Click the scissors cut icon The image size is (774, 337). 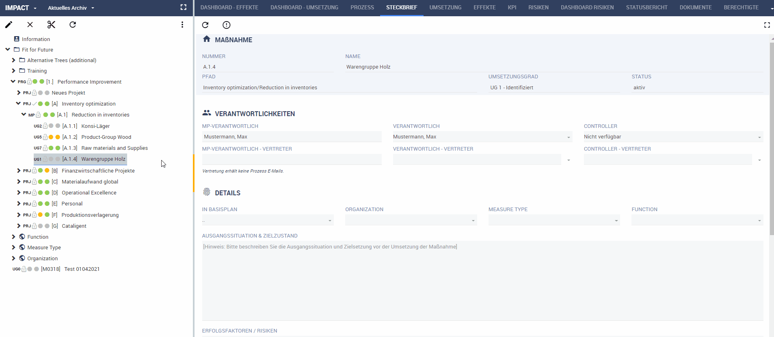tap(51, 25)
